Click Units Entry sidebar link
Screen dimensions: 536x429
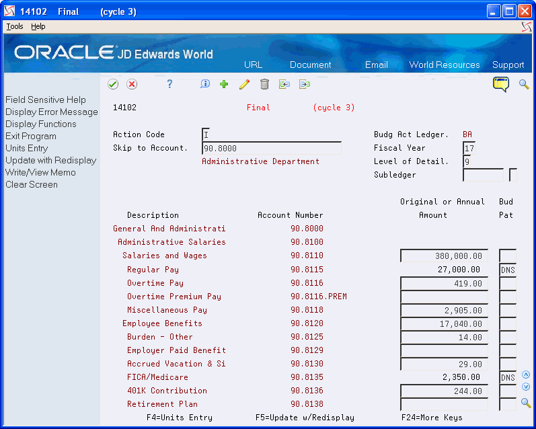(27, 149)
